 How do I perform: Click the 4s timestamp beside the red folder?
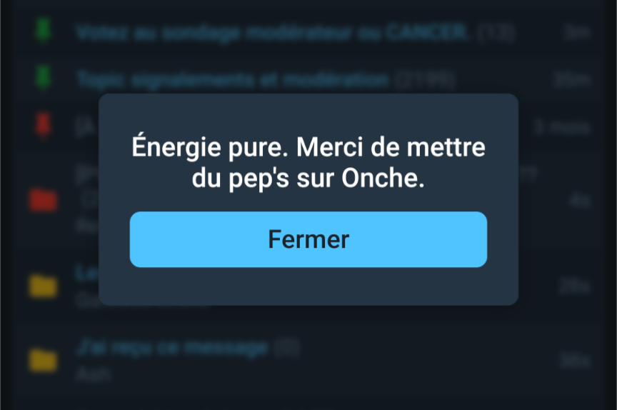pyautogui.click(x=580, y=201)
